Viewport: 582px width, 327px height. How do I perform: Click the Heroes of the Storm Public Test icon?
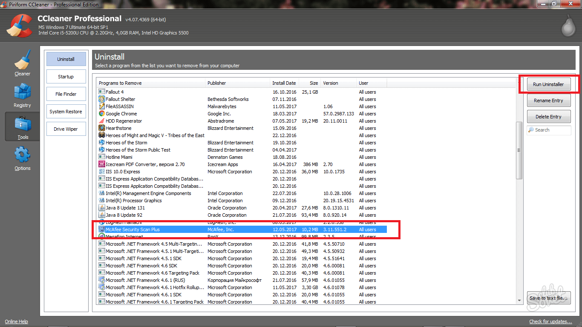coord(102,150)
